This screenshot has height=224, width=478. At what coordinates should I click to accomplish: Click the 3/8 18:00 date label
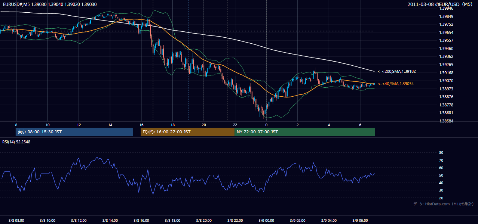(172, 220)
